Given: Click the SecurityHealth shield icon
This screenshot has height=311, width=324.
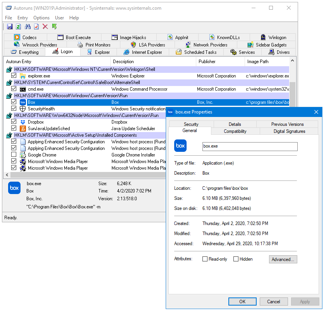Looking at the screenshot, I should tap(22, 109).
